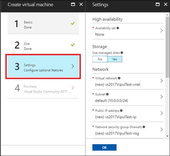Click the green checkmark on Basics step
Viewport: 170px width, 156px height.
tap(73, 23)
